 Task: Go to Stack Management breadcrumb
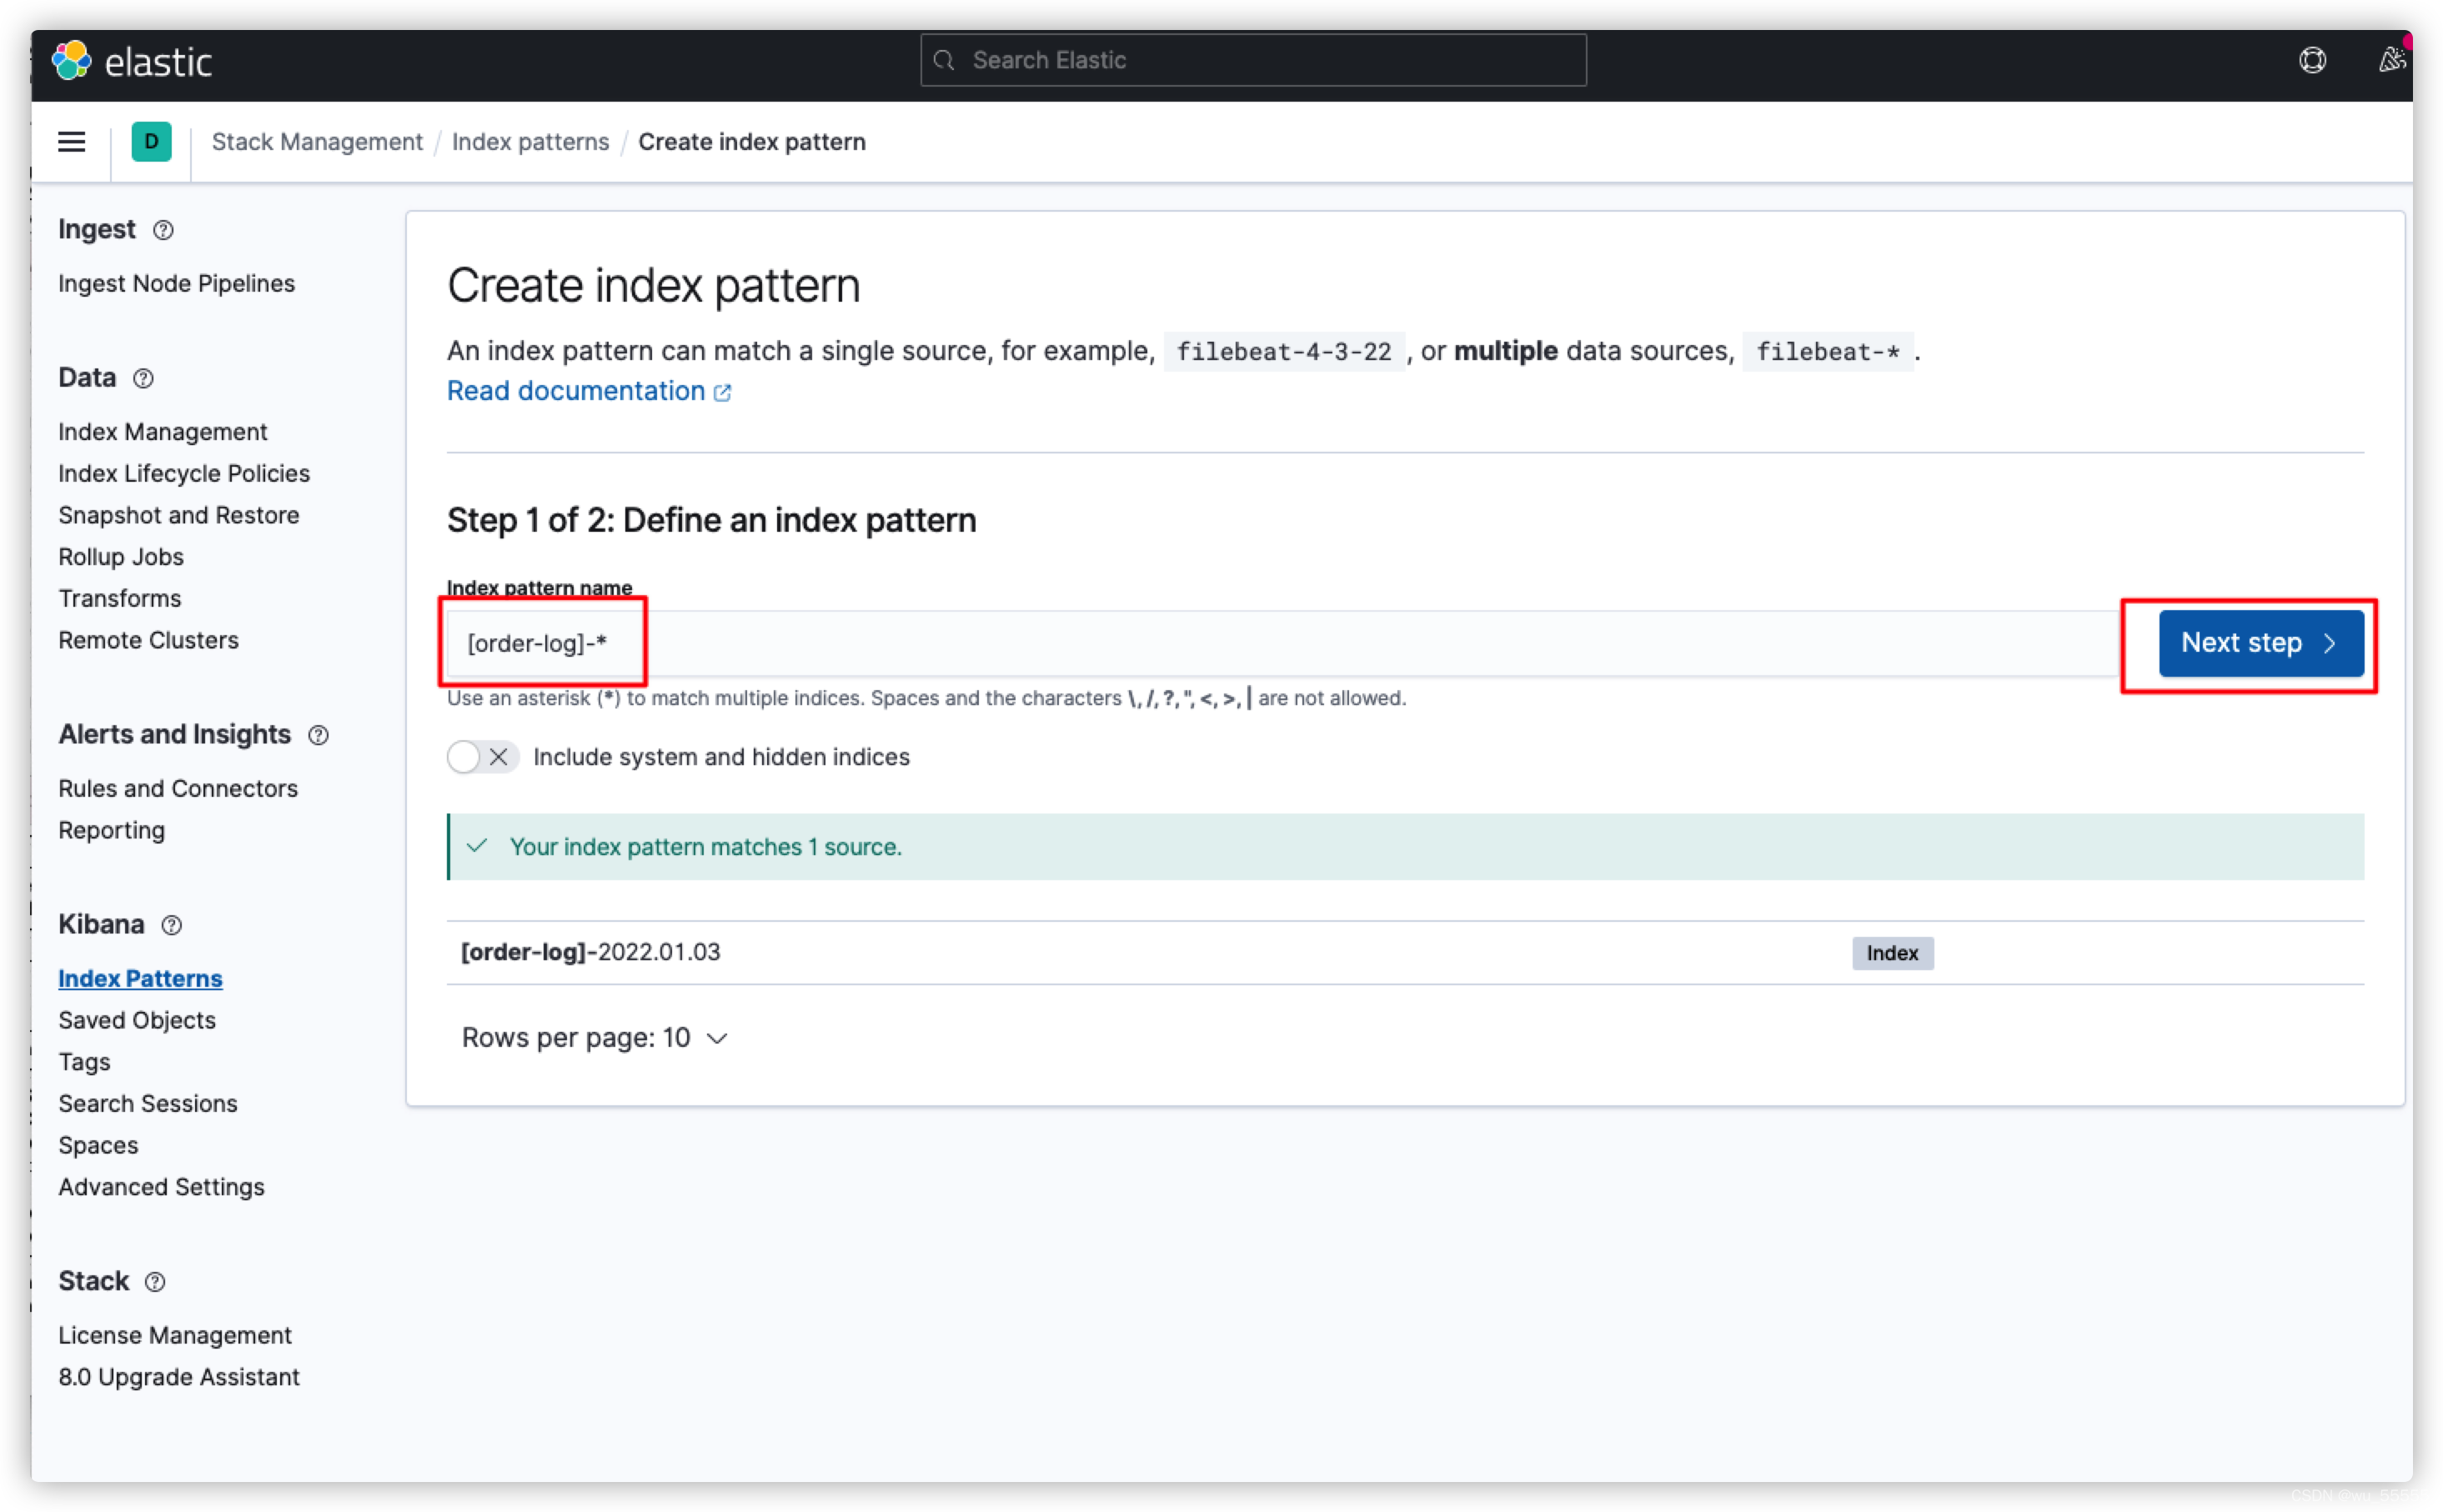317,142
